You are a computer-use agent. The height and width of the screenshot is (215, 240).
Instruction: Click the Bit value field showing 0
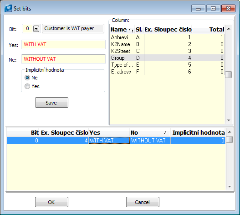click(x=27, y=29)
